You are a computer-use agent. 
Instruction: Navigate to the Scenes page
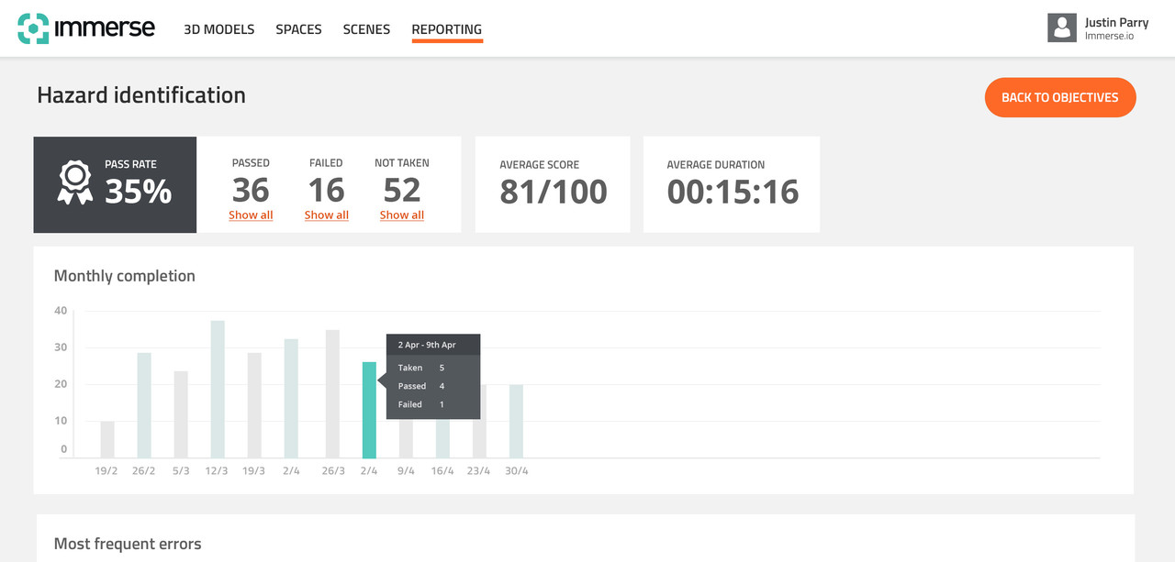pos(366,29)
